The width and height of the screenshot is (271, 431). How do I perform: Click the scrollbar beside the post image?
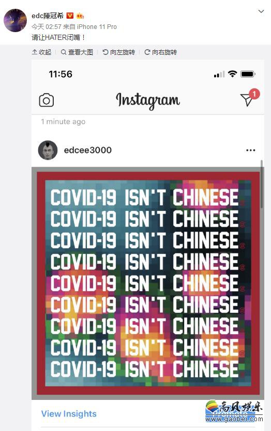(262, 184)
